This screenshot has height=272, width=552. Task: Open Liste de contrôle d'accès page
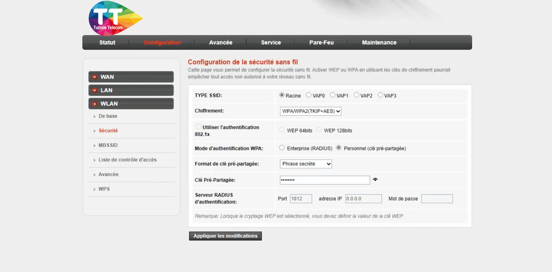coord(127,160)
